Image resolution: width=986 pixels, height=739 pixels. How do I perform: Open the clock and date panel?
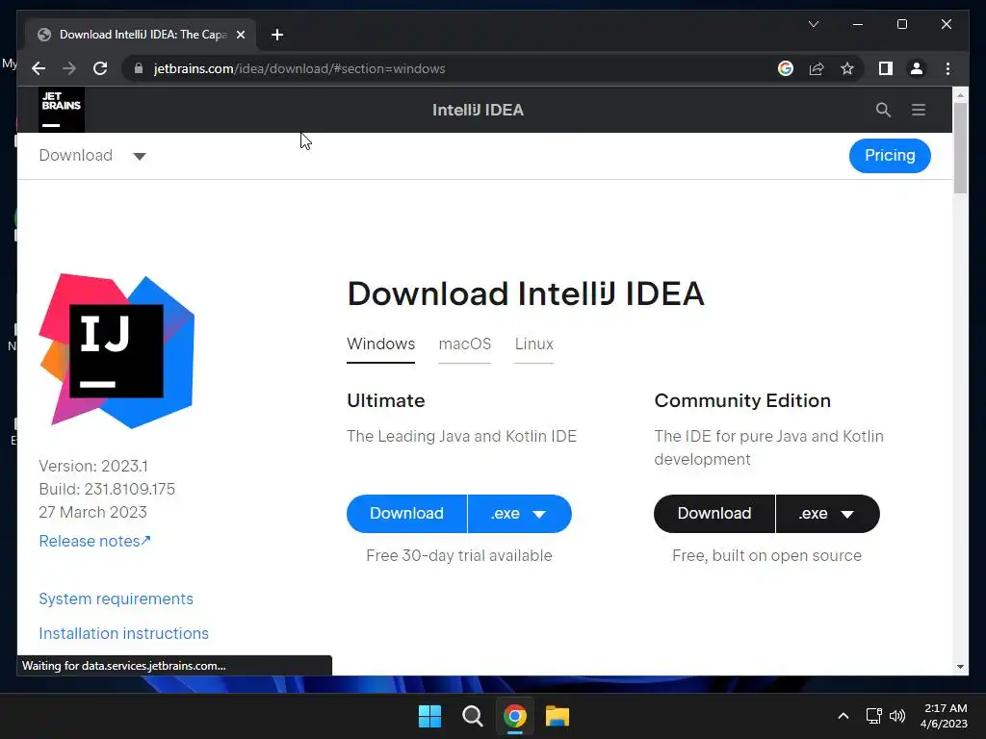945,716
